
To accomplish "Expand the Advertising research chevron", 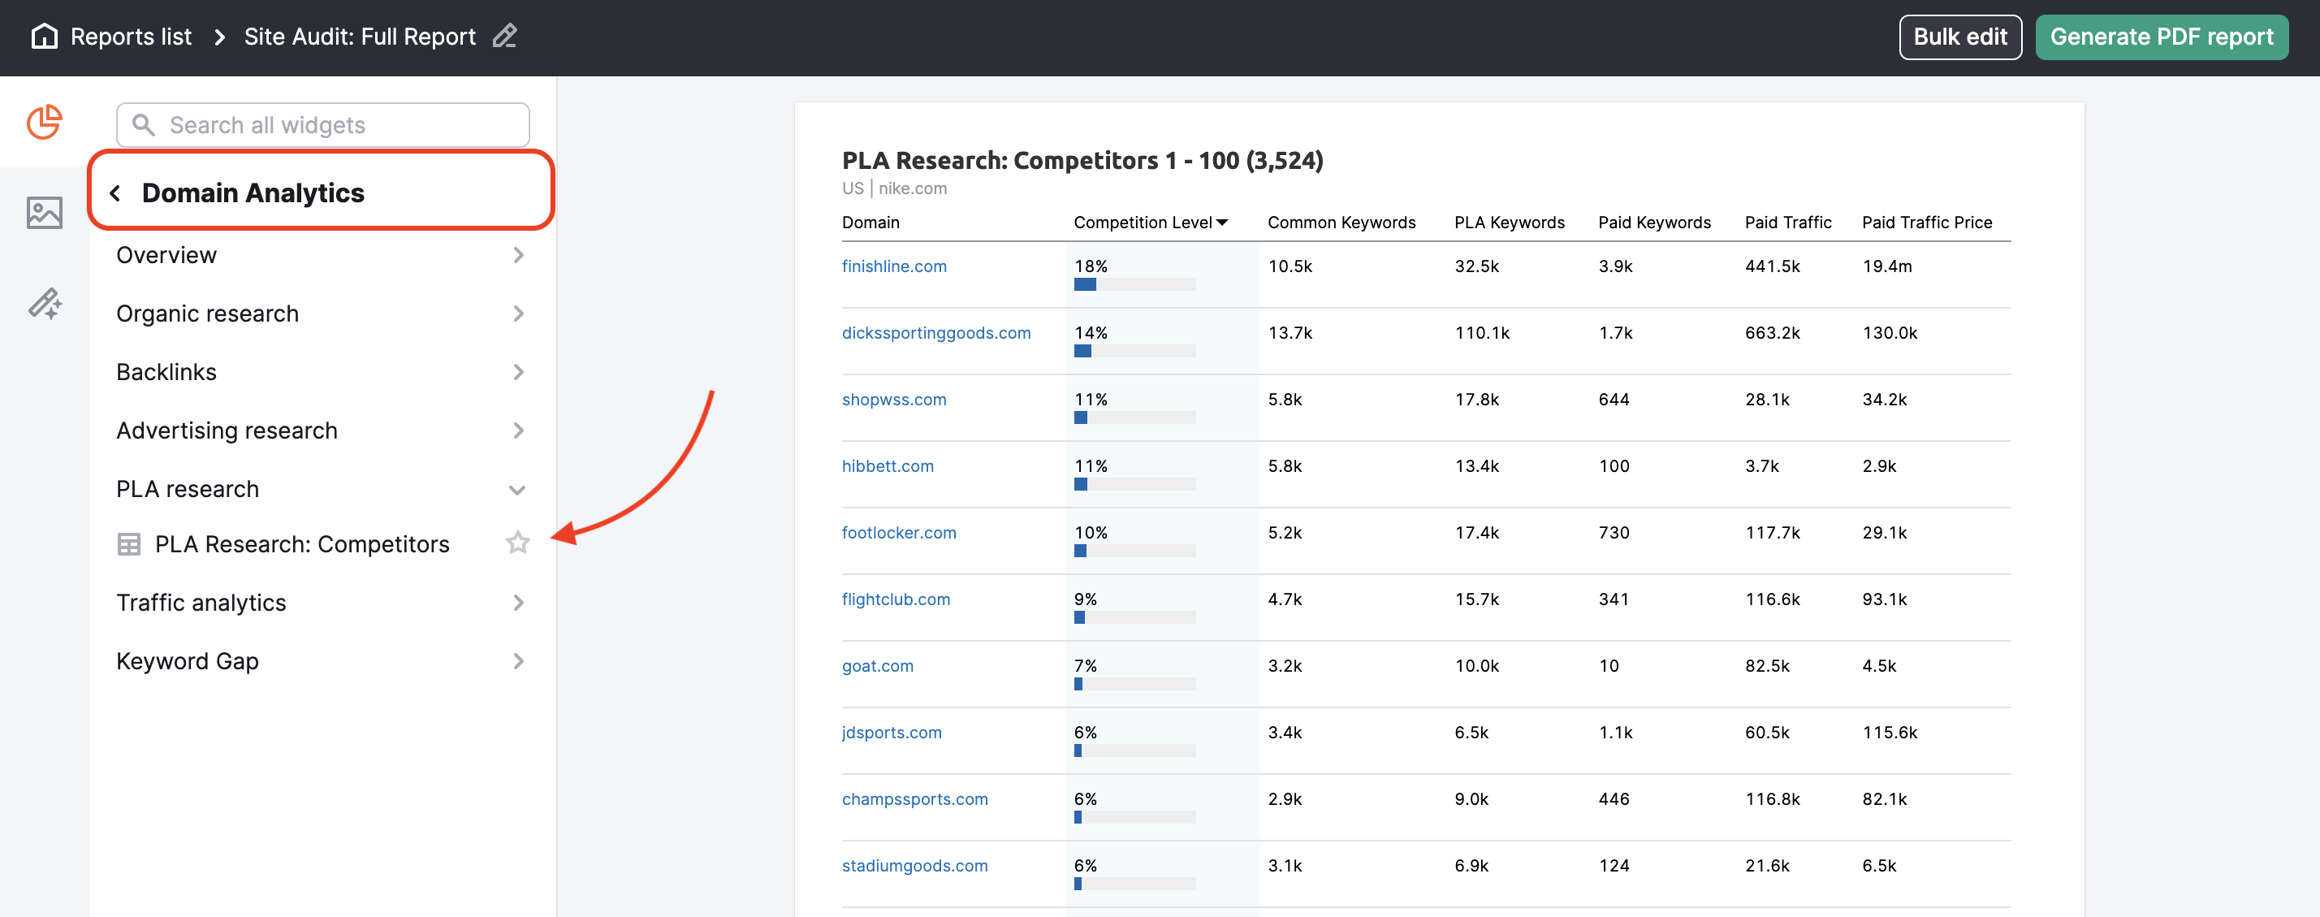I will pos(519,430).
